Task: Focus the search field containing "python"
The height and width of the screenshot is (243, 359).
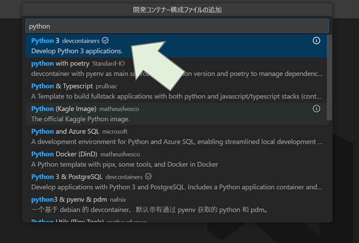Action: point(177,26)
